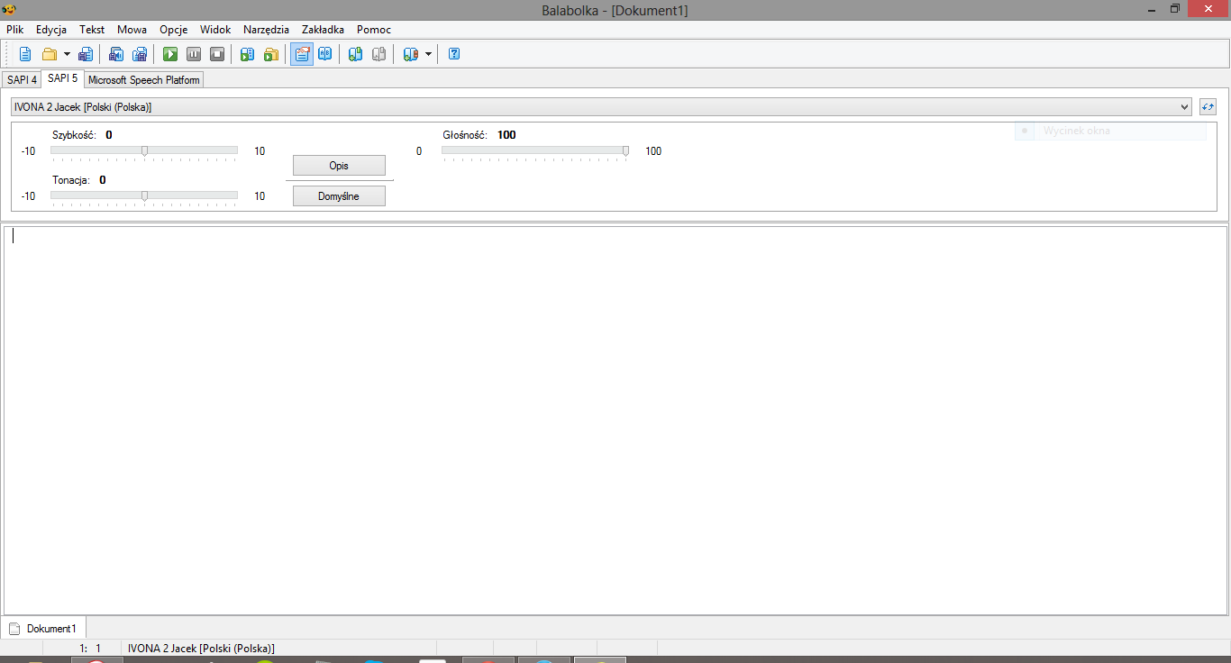This screenshot has width=1231, height=663.
Task: Stop speech using the stop icon
Action: [217, 54]
